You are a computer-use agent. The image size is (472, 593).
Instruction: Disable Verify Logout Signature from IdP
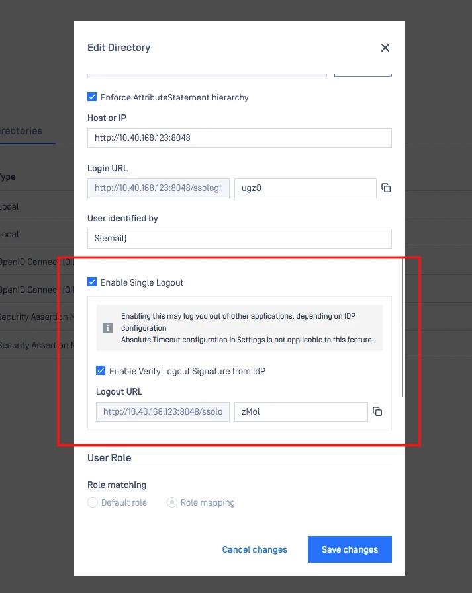(x=101, y=371)
